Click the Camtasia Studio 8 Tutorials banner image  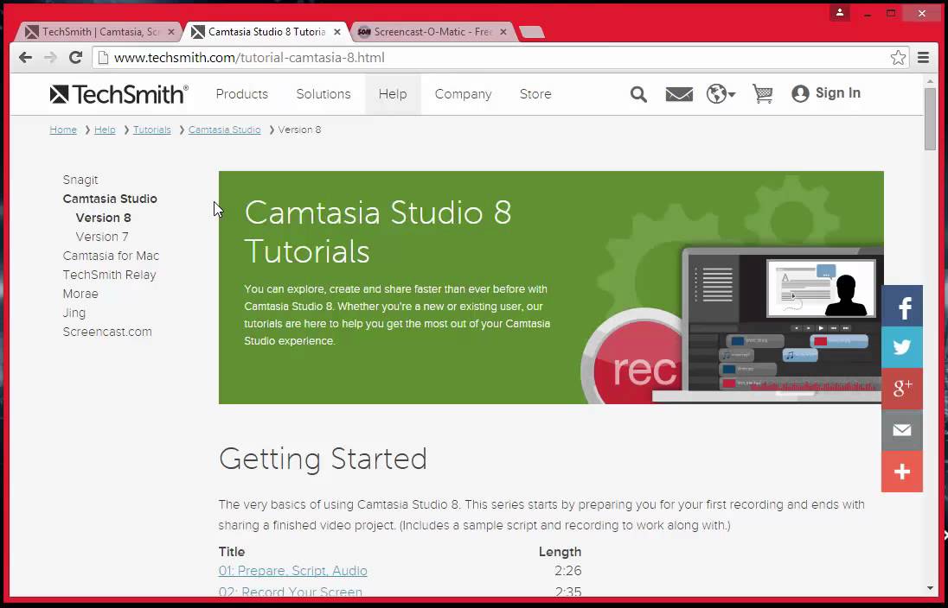551,288
